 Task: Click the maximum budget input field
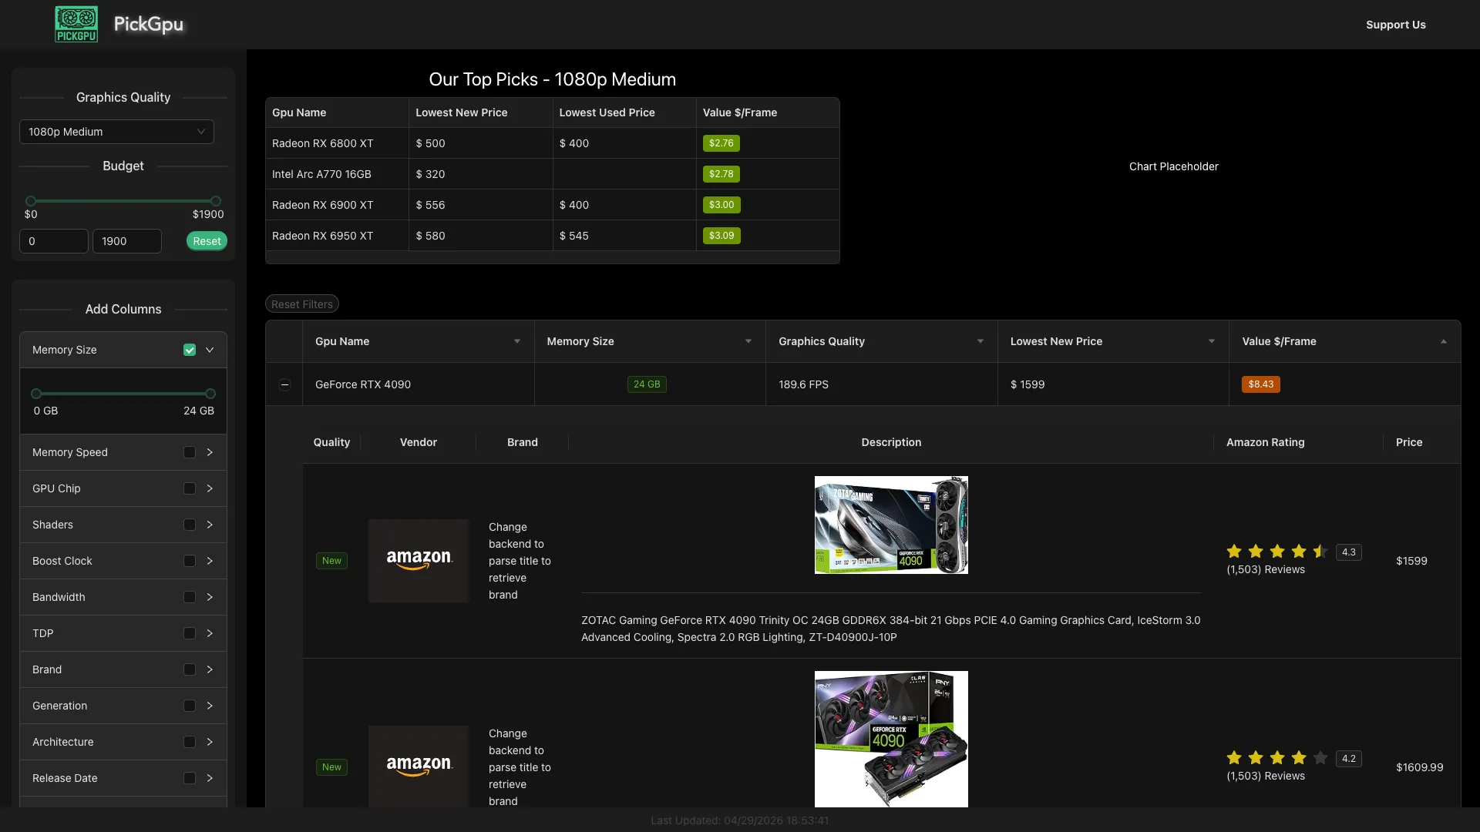click(127, 241)
